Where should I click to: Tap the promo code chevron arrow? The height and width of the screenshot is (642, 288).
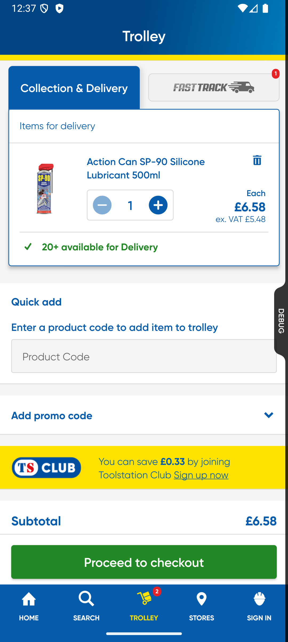(x=269, y=415)
